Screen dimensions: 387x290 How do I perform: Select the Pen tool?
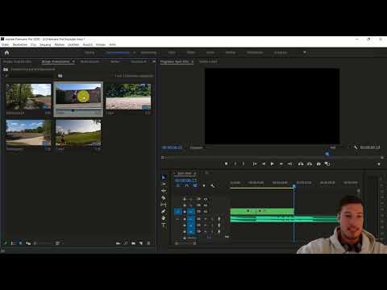click(164, 212)
